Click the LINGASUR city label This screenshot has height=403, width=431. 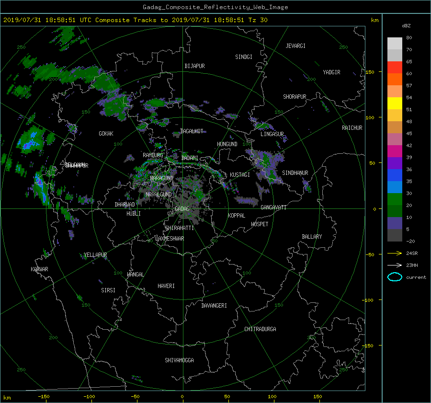pyautogui.click(x=272, y=134)
